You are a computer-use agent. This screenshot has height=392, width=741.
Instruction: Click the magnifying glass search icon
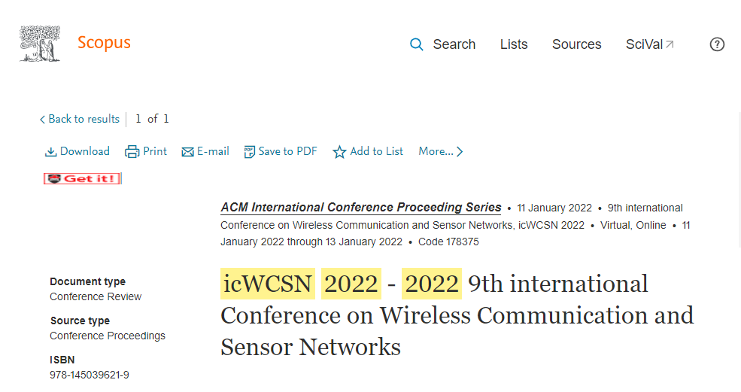416,44
